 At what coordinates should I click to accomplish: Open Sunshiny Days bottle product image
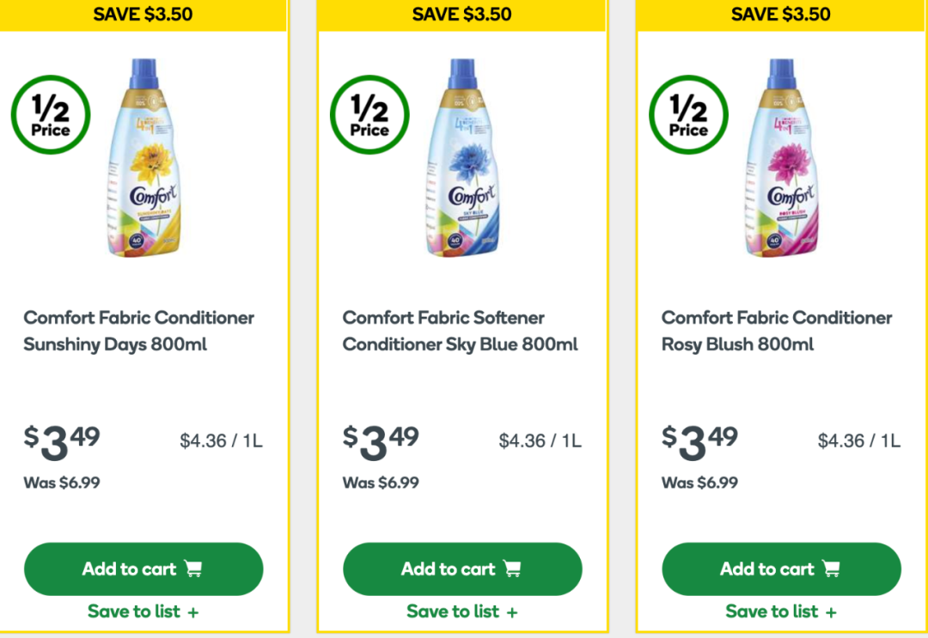tap(143, 158)
